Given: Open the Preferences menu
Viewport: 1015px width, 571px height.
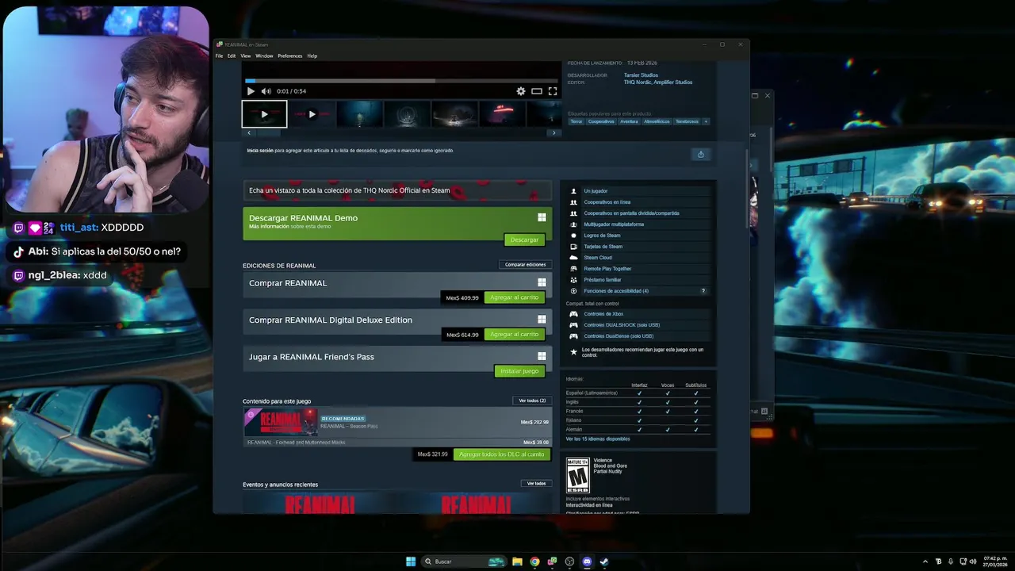Looking at the screenshot, I should coord(290,56).
